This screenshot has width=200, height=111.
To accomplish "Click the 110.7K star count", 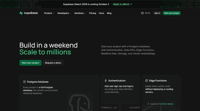I will coord(147,13).
